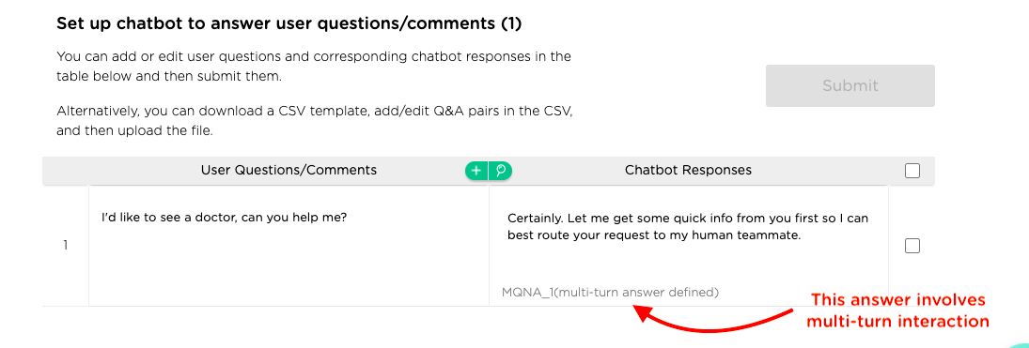
Task: Click the "Set up chatbot to answer" heading
Action: pos(288,23)
